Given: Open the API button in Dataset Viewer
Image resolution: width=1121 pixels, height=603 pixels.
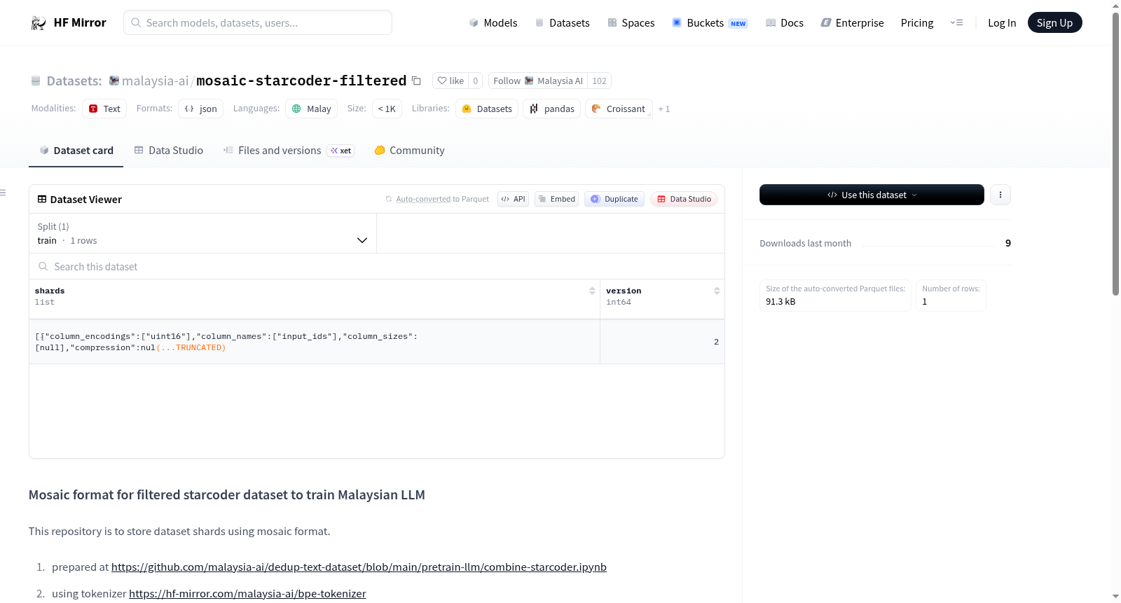Looking at the screenshot, I should 513,199.
